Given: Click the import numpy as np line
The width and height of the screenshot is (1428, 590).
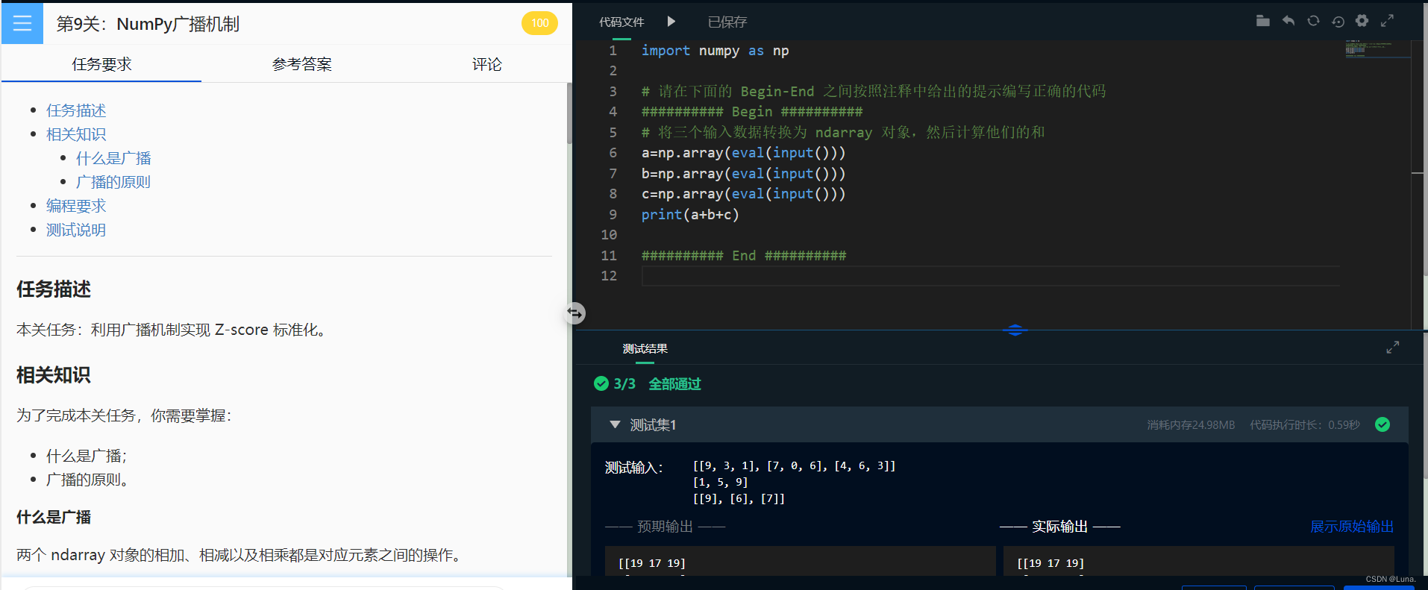Looking at the screenshot, I should (x=715, y=51).
